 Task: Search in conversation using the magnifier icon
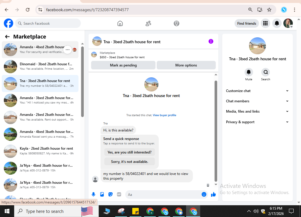pyautogui.click(x=265, y=72)
